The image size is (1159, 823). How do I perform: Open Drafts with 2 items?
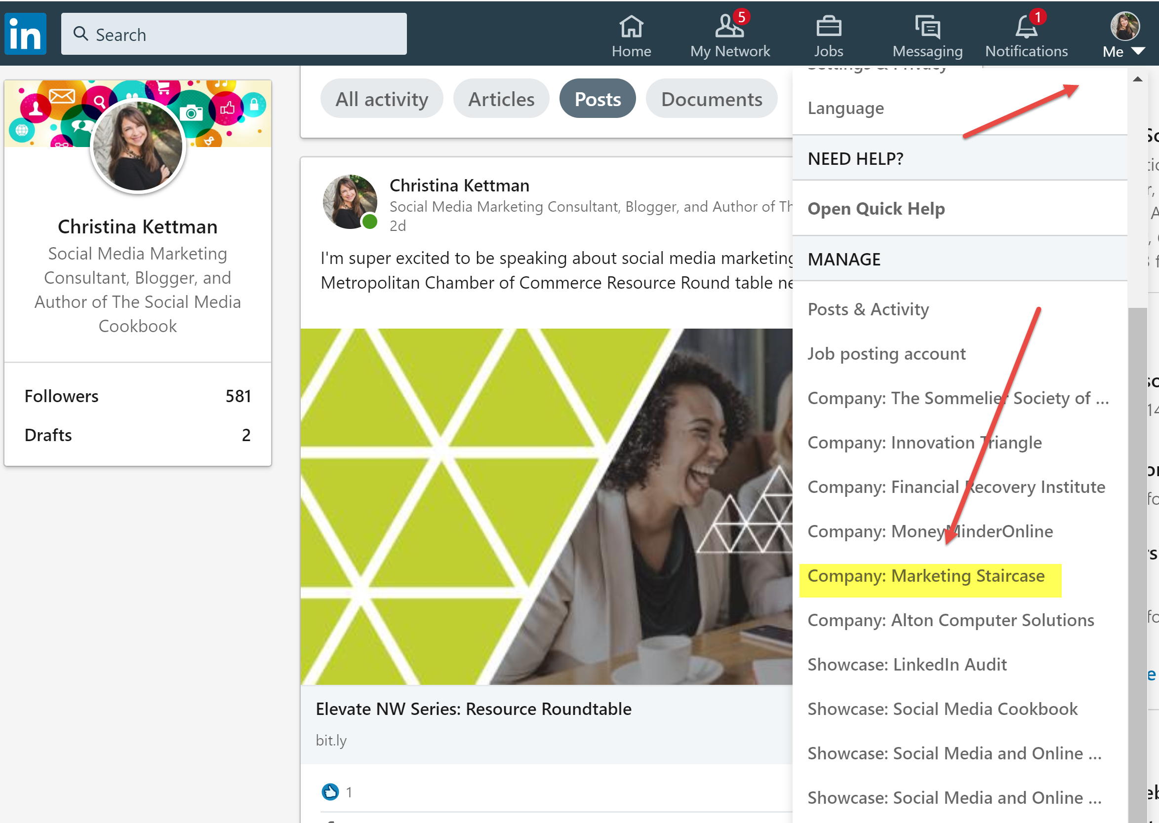(x=137, y=435)
